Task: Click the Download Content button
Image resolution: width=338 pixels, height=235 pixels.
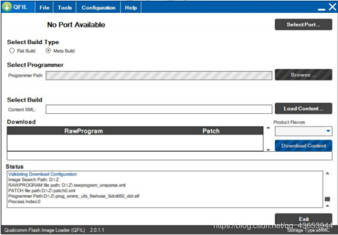Action: [x=303, y=146]
